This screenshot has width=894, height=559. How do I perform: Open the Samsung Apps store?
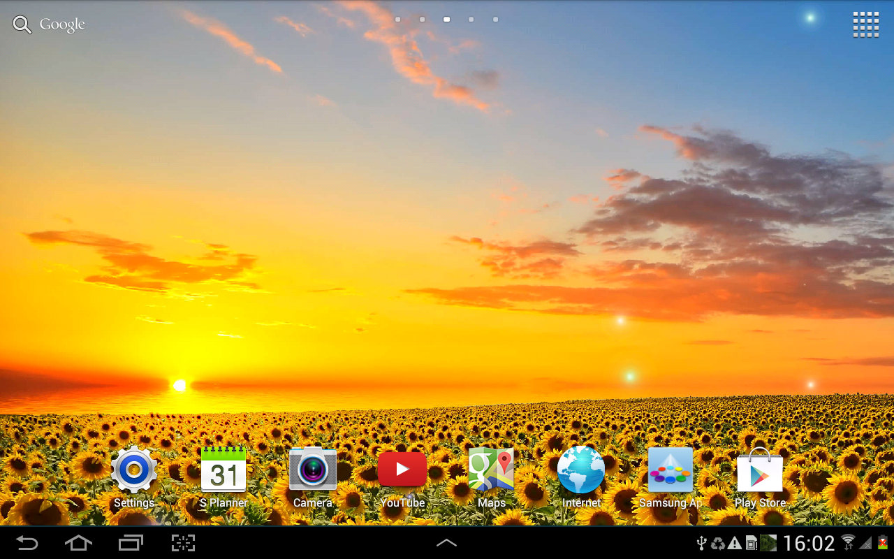[x=670, y=471]
